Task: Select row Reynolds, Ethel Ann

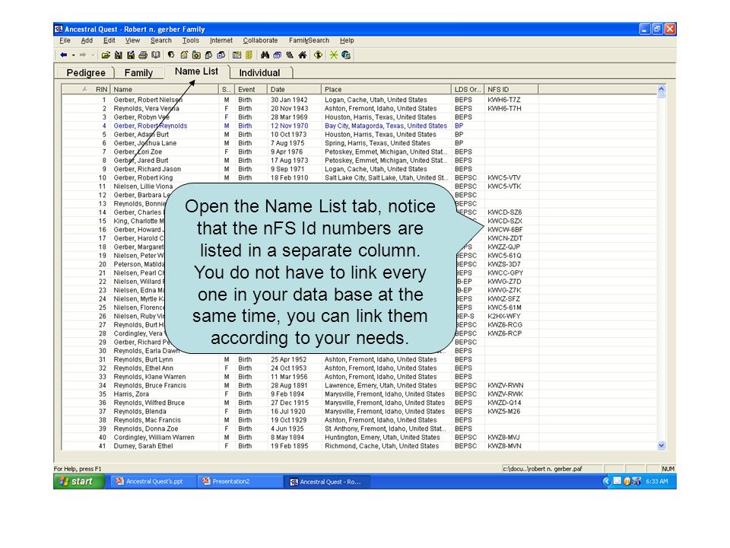Action: pos(358,368)
